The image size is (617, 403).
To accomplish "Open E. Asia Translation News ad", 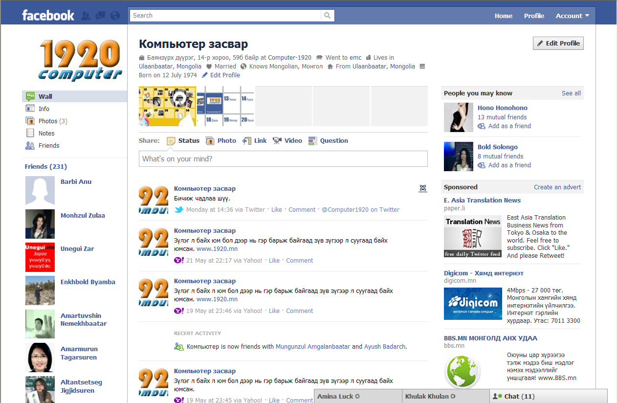I will click(x=482, y=201).
